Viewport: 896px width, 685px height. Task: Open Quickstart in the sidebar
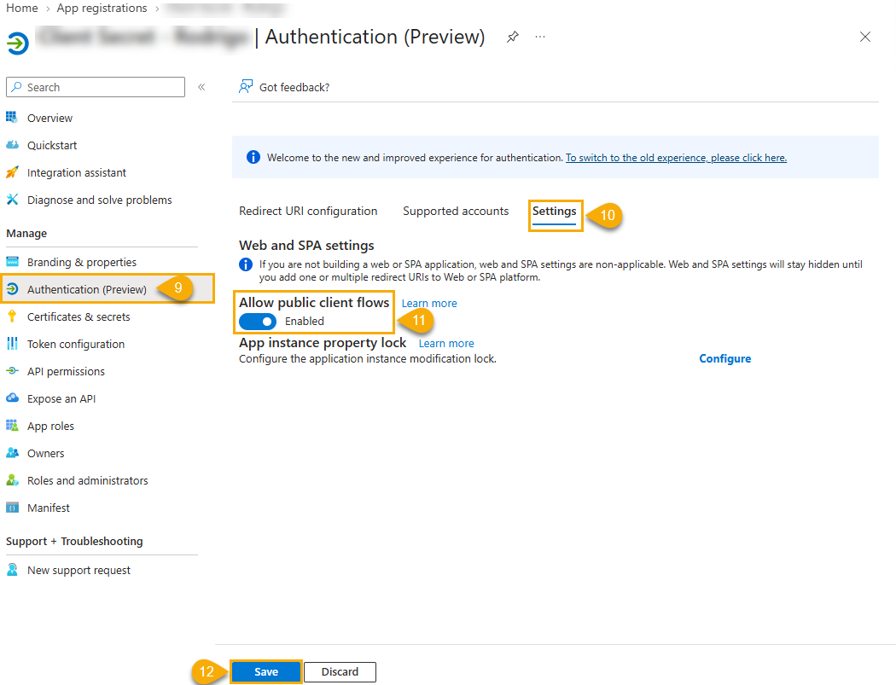coord(52,146)
